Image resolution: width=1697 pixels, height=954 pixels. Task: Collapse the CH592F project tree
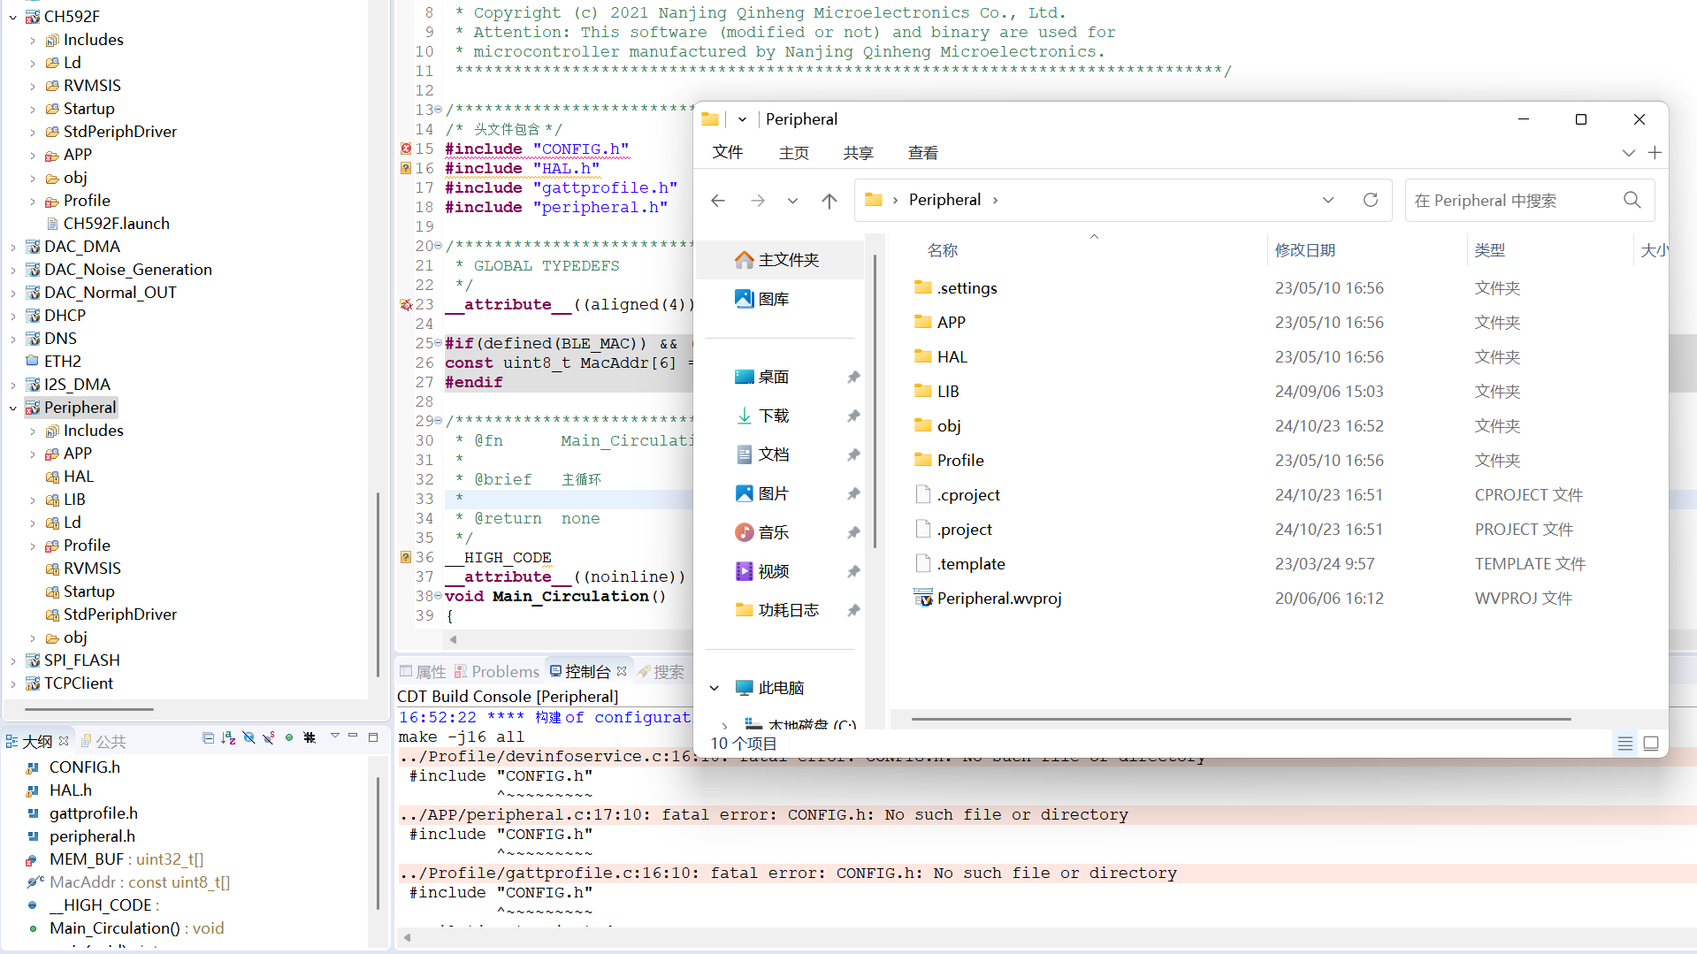[x=13, y=17]
